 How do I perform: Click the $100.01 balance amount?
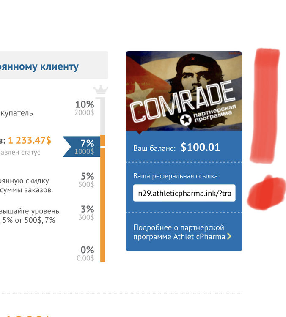(x=200, y=148)
